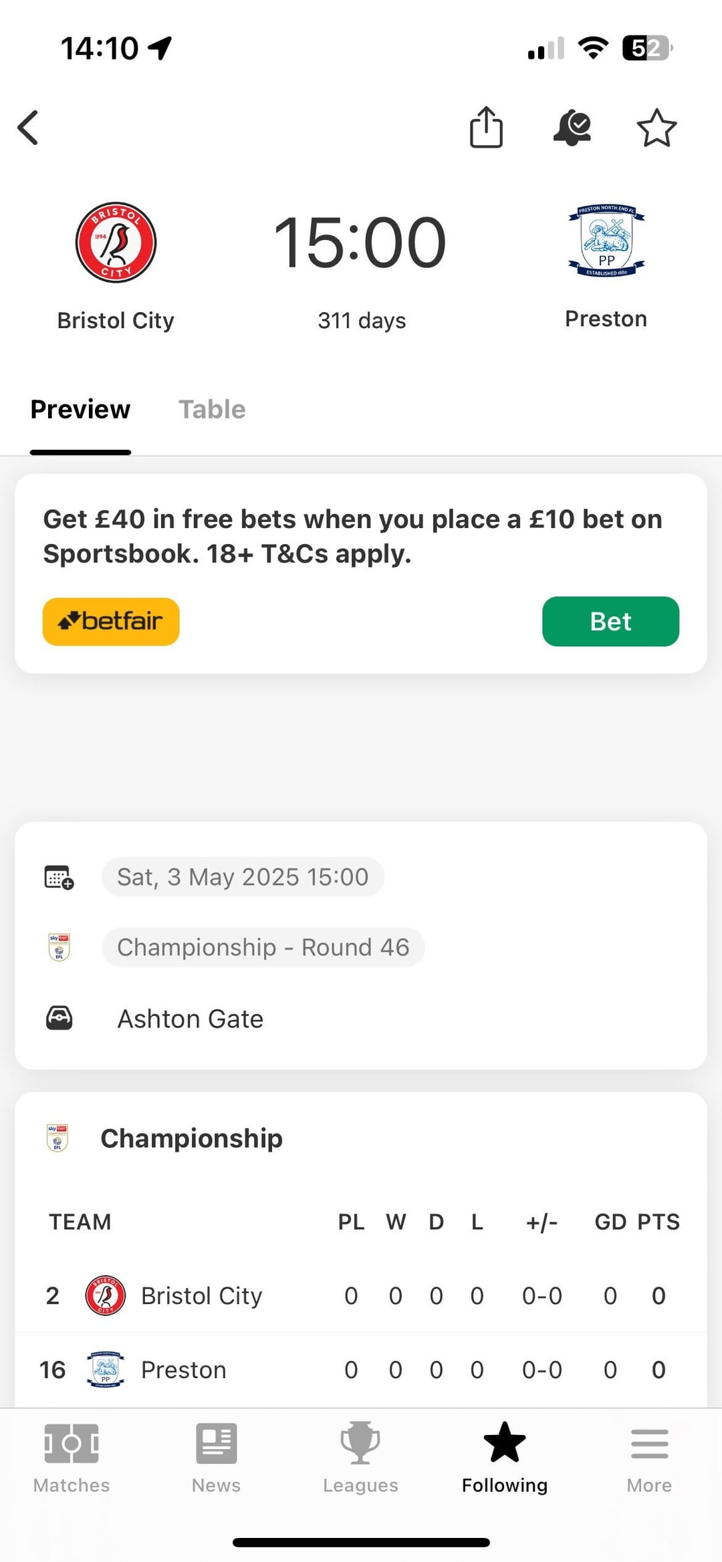Image resolution: width=722 pixels, height=1562 pixels.
Task: Switch to the Table tab
Action: tap(212, 409)
